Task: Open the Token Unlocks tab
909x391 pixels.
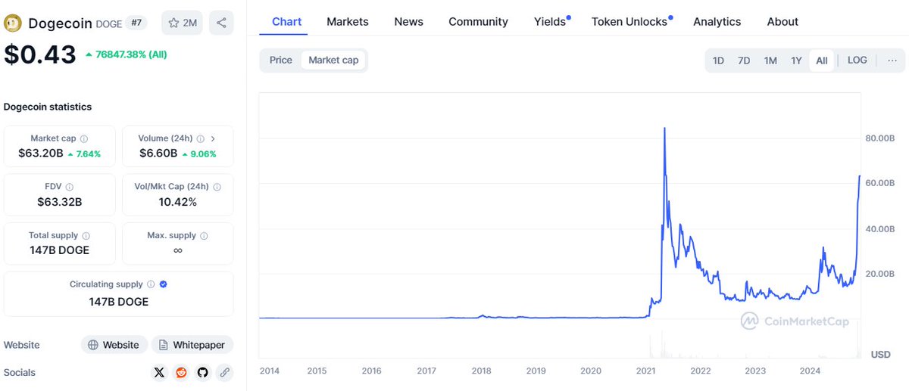Action: tap(631, 22)
